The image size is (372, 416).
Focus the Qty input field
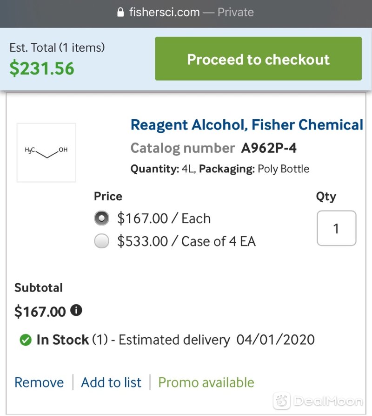337,228
